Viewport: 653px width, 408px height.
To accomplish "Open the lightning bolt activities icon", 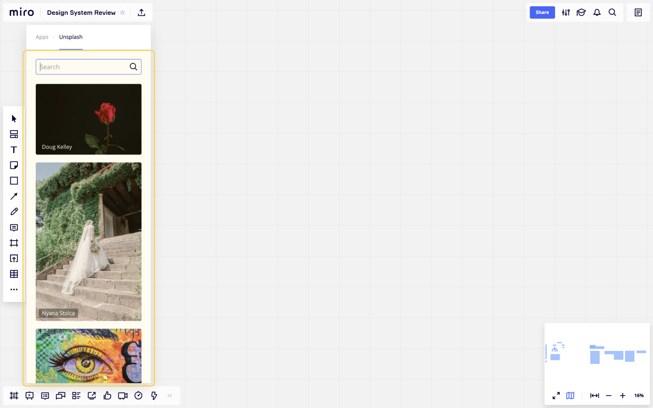I will 154,395.
